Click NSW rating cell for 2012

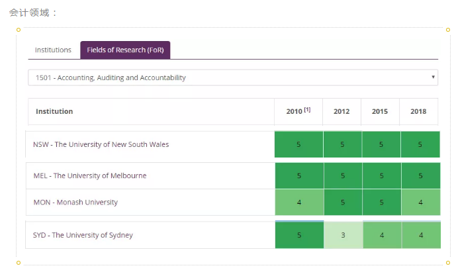coord(343,144)
